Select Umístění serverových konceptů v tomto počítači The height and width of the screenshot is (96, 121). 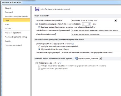pyautogui.click(x=39, y=46)
